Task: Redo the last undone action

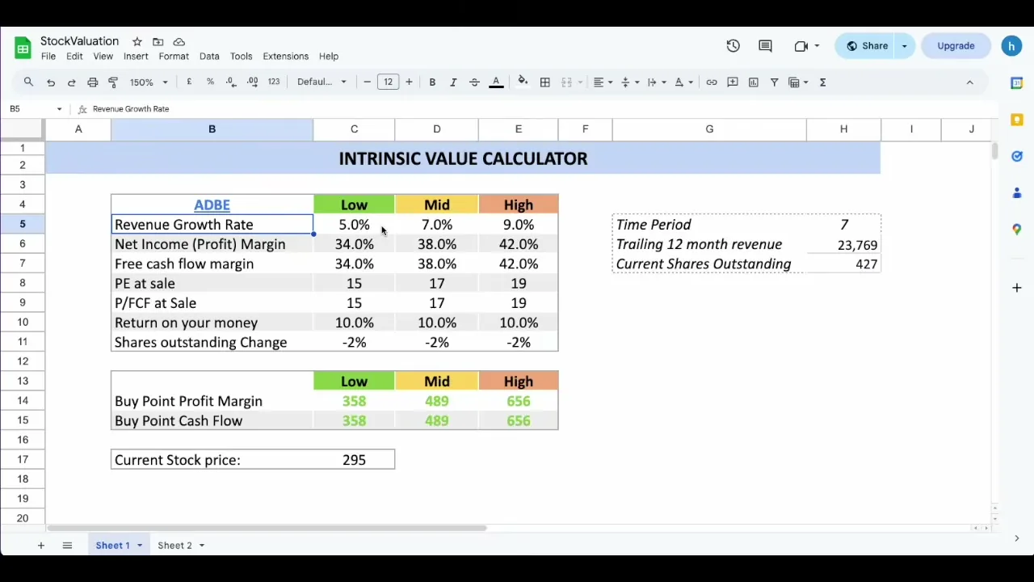Action: point(71,82)
